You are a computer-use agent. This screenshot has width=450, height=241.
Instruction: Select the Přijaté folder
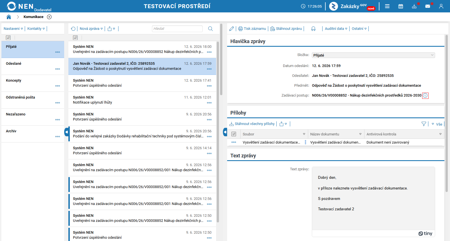tap(33, 49)
